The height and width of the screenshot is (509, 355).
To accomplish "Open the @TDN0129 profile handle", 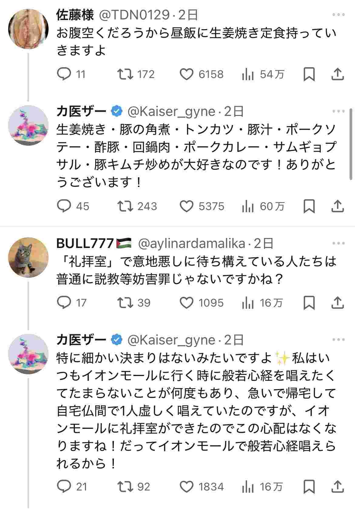I will pos(134,15).
